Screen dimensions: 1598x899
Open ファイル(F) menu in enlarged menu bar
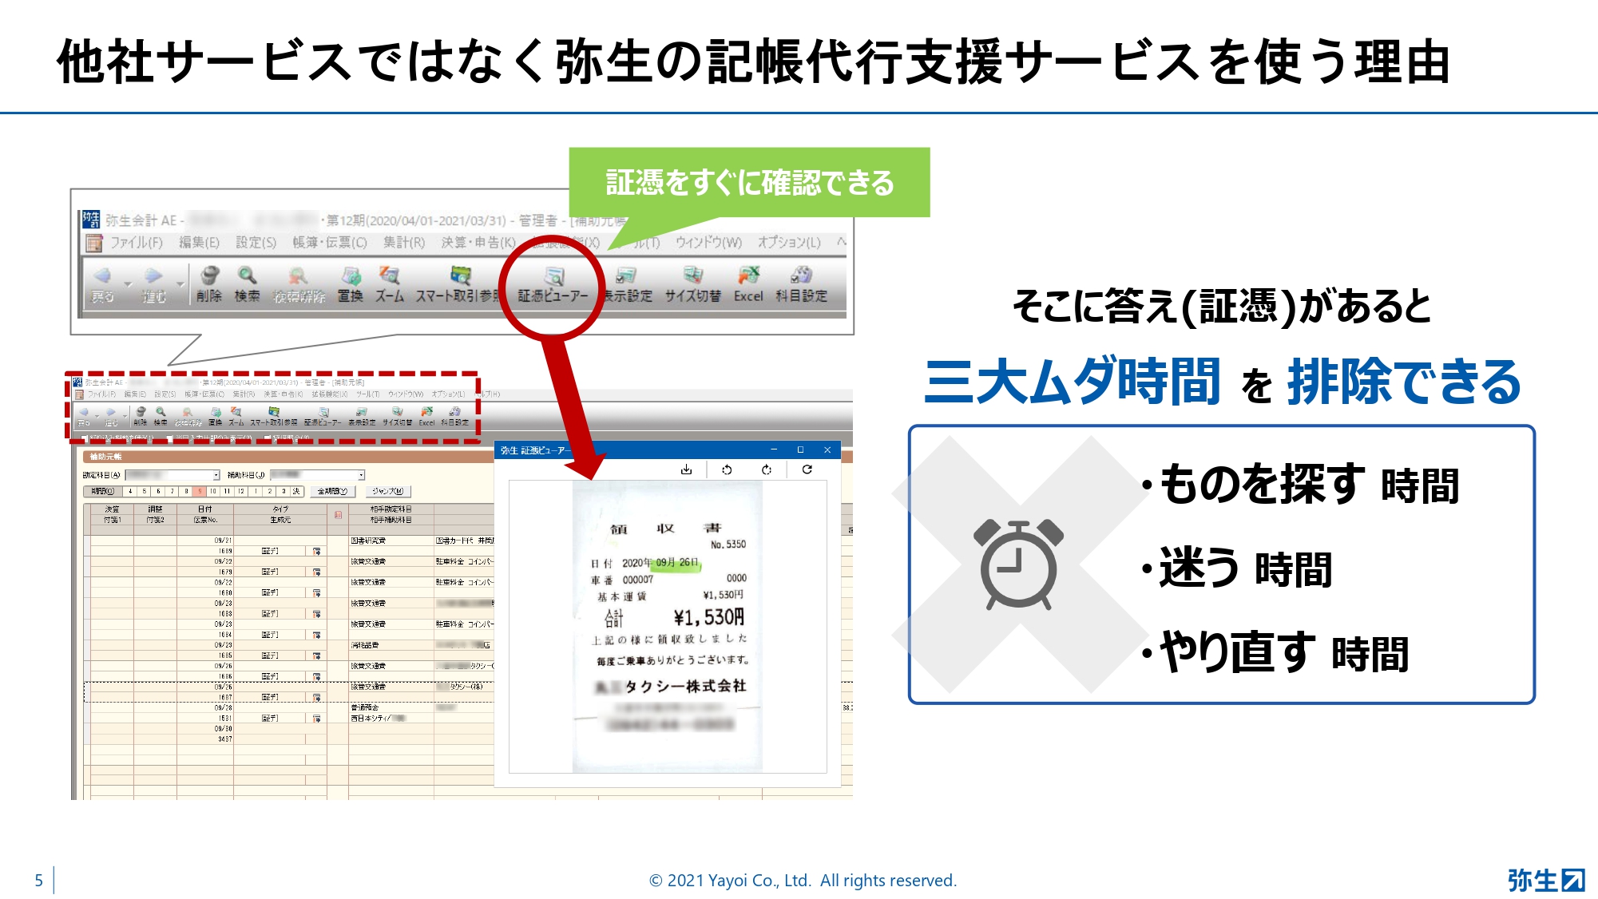(x=136, y=242)
